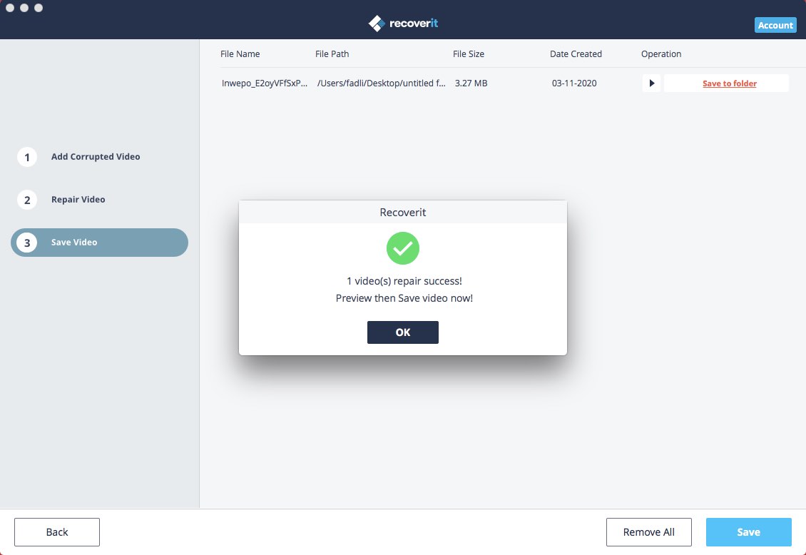This screenshot has width=806, height=555.
Task: Remove All videos from list
Action: pos(648,532)
